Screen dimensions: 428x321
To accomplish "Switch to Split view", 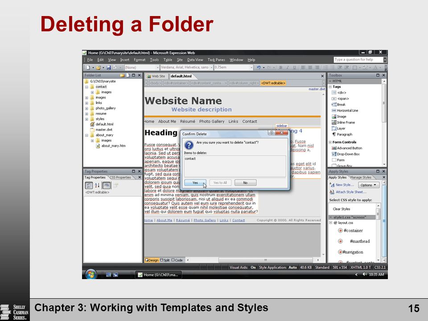I will [x=165, y=260].
